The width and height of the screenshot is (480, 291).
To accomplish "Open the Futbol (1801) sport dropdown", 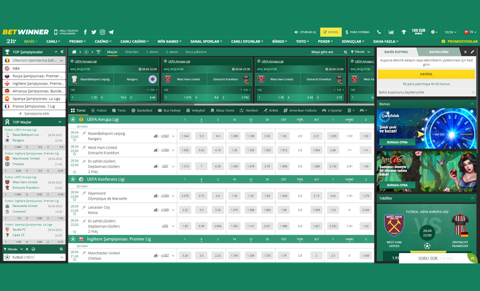I will 34,257.
